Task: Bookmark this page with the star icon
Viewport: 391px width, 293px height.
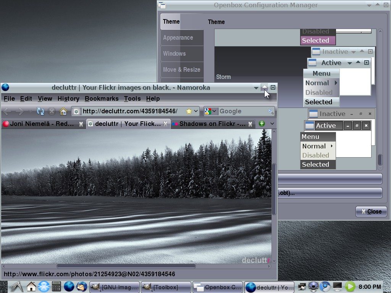Action: coord(189,111)
